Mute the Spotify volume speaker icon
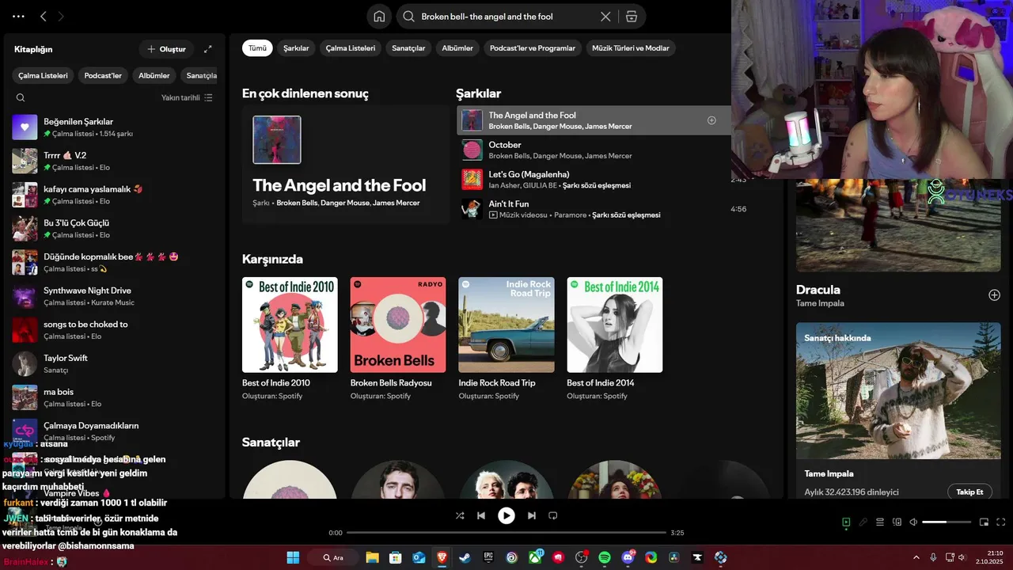1013x570 pixels. [x=913, y=522]
